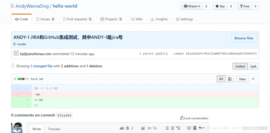Viewport: 270px width, 133px height.
Task: Click the short hash 651a361 badge
Action: coord(65,115)
